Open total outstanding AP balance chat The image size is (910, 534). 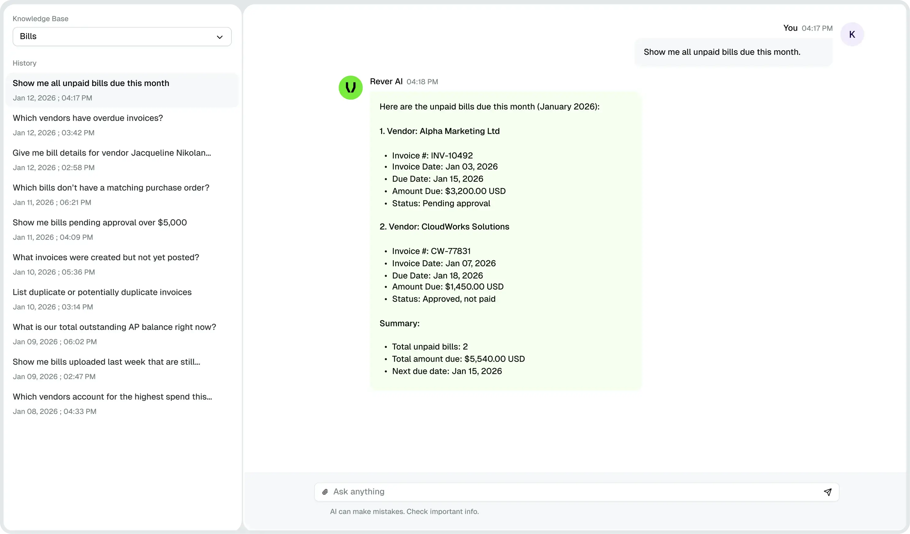tap(114, 327)
